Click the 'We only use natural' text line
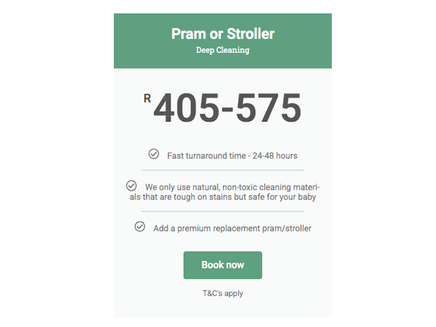The height and width of the screenshot is (327, 436). click(234, 187)
